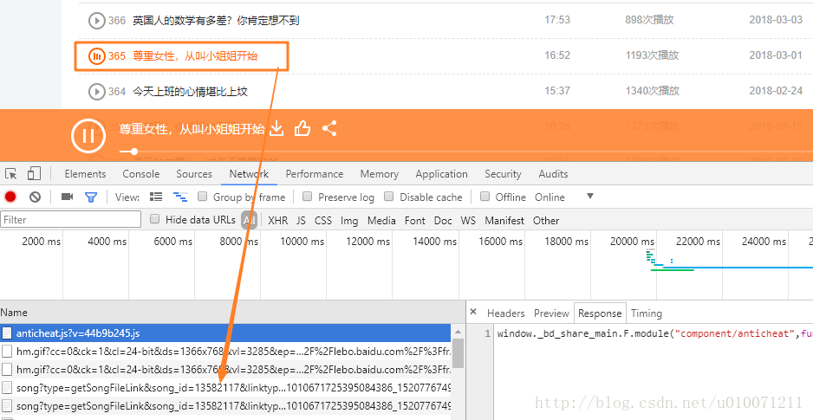Screen dimensions: 813x420
Task: Switch to large request rows view icon
Action: tap(155, 197)
